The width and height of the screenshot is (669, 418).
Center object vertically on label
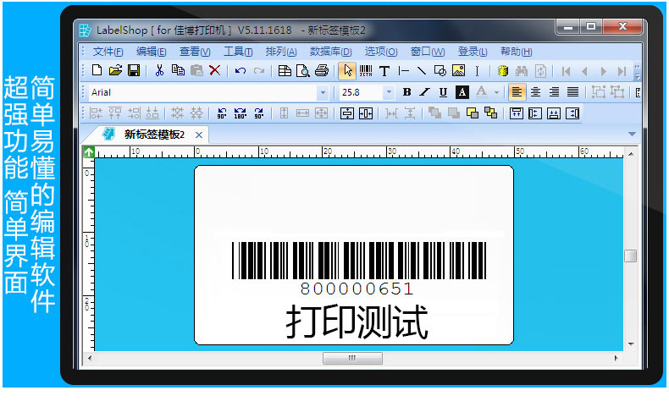click(347, 113)
